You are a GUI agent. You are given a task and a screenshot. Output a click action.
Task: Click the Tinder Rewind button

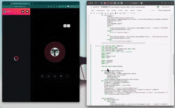tap(42, 76)
